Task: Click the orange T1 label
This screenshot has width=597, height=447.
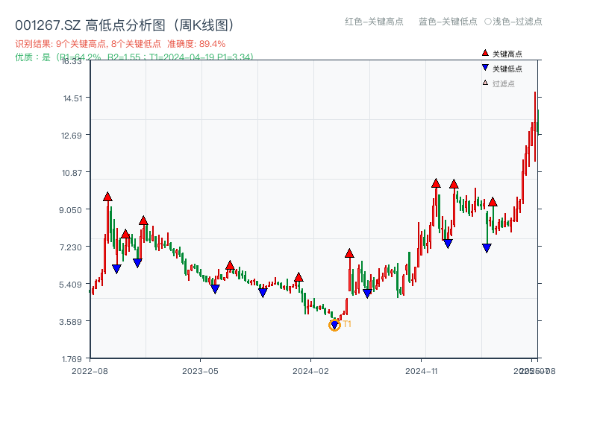Action: (x=347, y=324)
